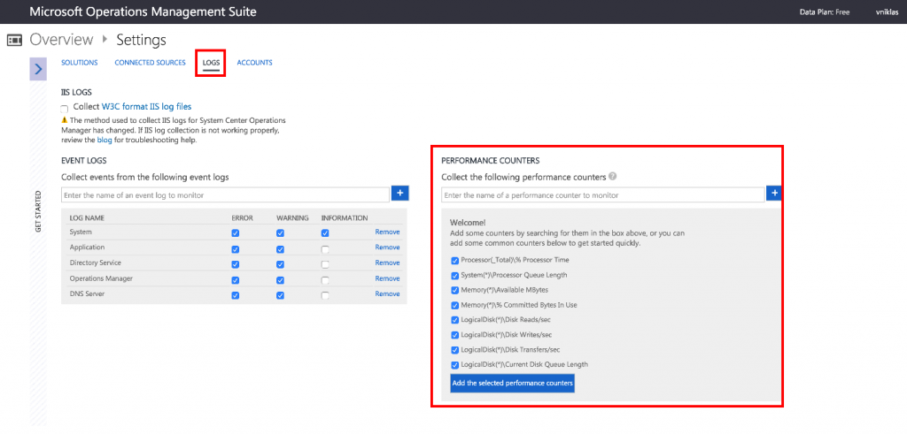Uncheck Memory(*)\Available MBytes counter

point(454,290)
